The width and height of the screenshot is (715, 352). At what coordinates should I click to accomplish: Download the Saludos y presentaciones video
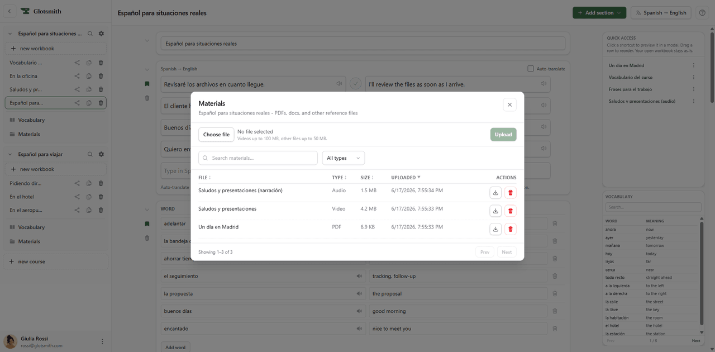[495, 211]
